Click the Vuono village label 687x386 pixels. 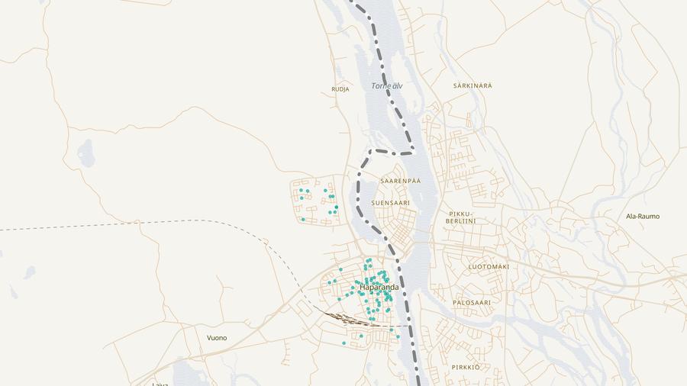click(217, 338)
